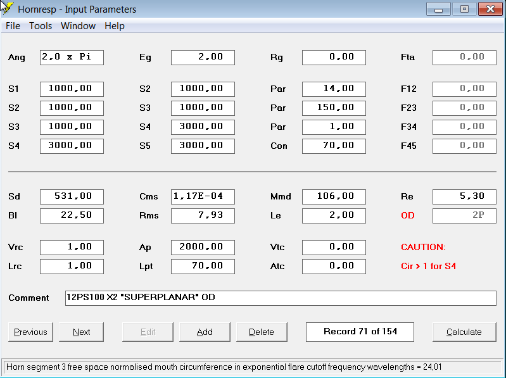
Task: Minimize the Hornresp window
Action: [x=438, y=9]
